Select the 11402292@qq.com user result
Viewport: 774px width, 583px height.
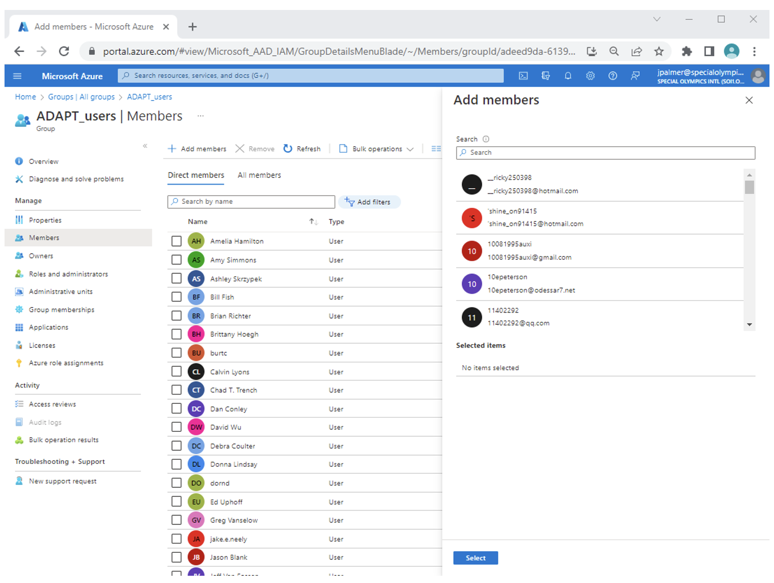point(600,317)
